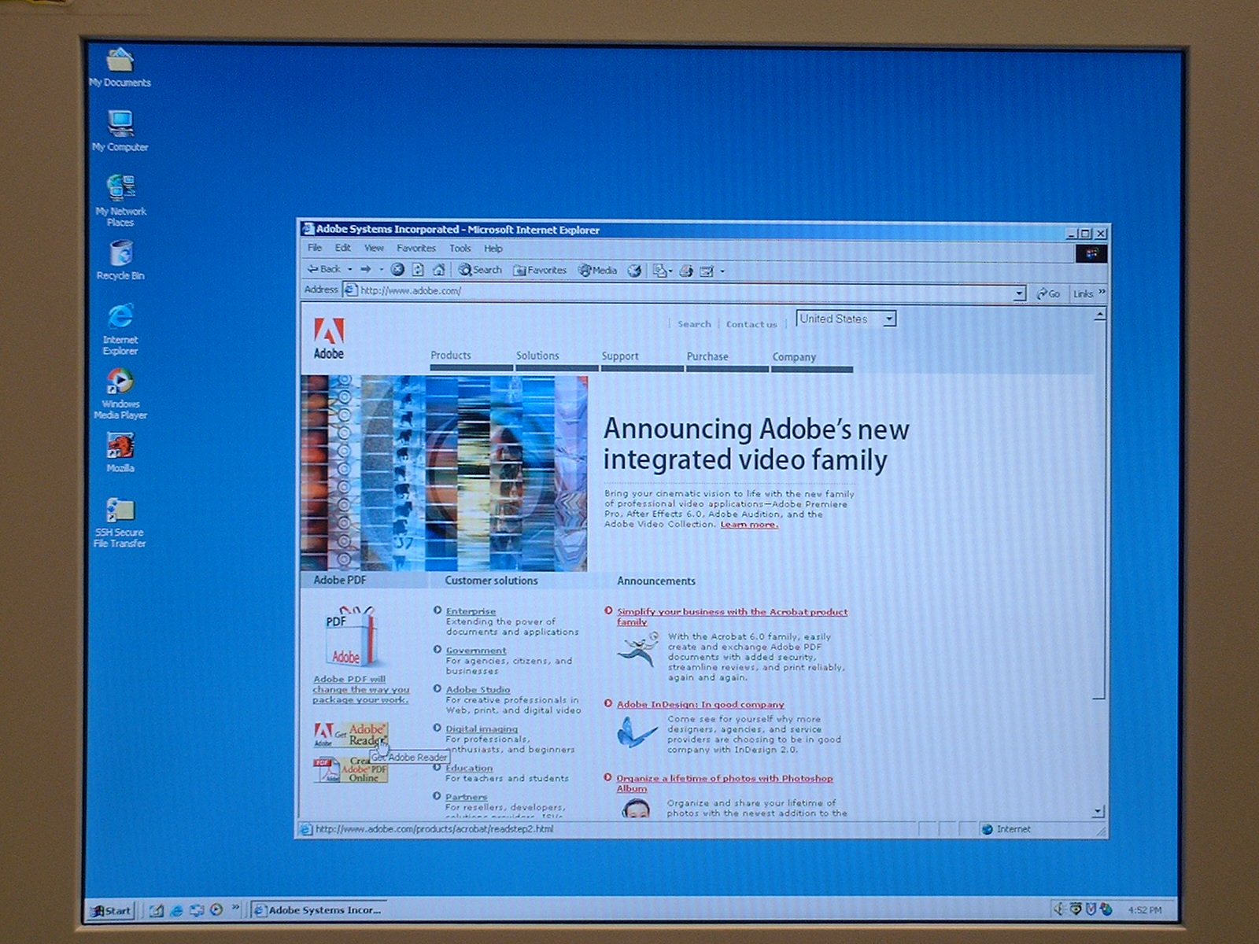
Task: Click the Refresh page toolbar icon
Action: 418,270
